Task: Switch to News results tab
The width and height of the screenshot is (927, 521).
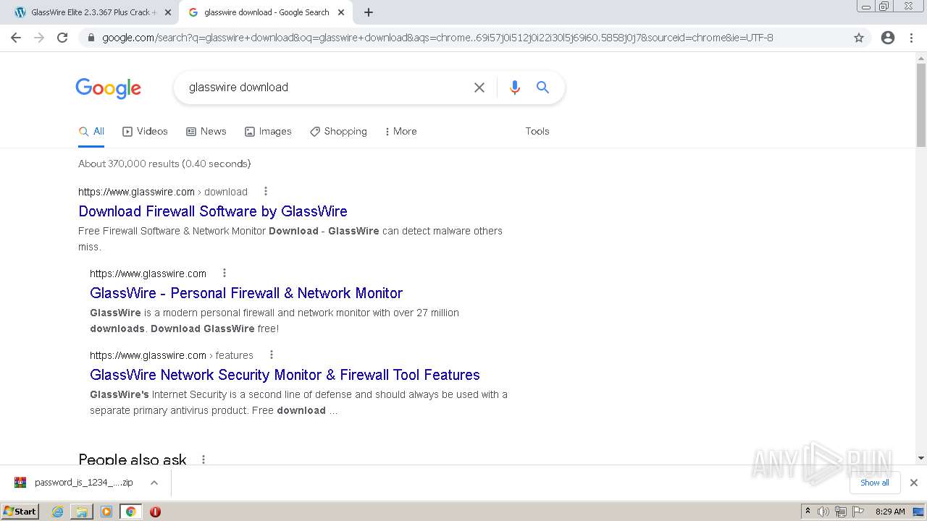Action: 206,132
